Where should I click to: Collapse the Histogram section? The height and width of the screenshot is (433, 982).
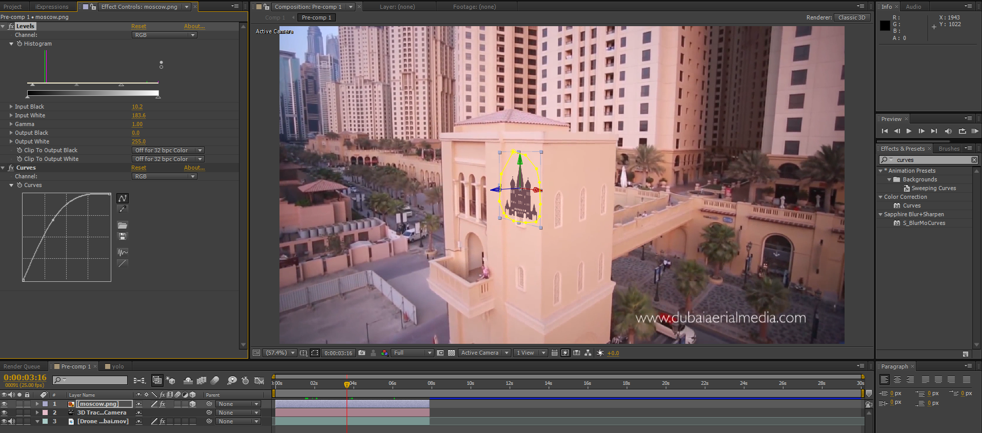pyautogui.click(x=11, y=44)
